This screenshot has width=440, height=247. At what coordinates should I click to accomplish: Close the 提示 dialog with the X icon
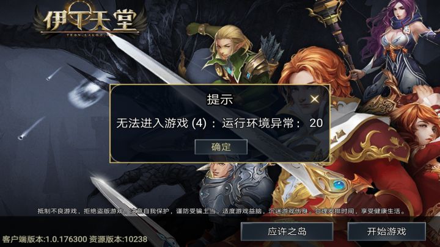click(x=315, y=99)
